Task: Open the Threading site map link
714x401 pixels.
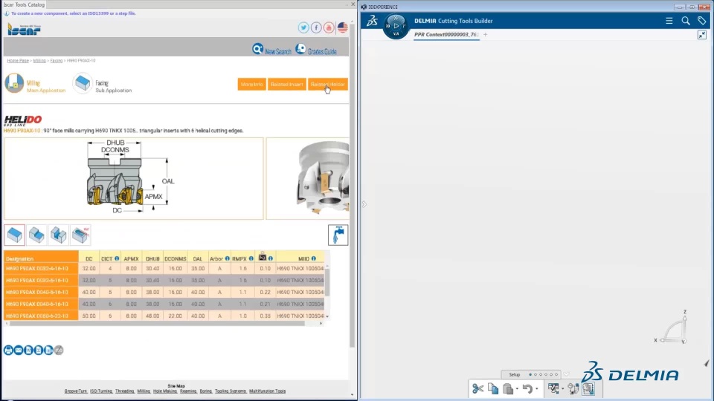Action: (125, 391)
